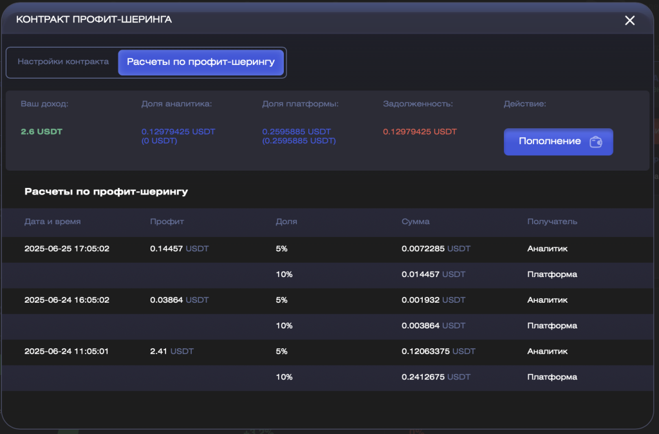
Task: Click the profit value 0.03864 USDT
Action: pos(180,300)
